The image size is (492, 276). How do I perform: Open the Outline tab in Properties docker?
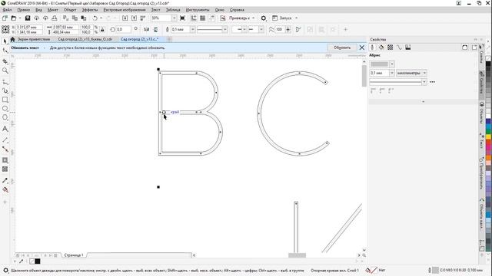click(372, 48)
